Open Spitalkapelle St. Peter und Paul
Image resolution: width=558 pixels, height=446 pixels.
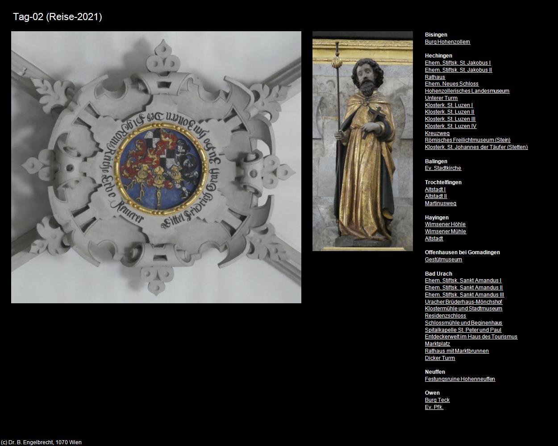click(463, 330)
